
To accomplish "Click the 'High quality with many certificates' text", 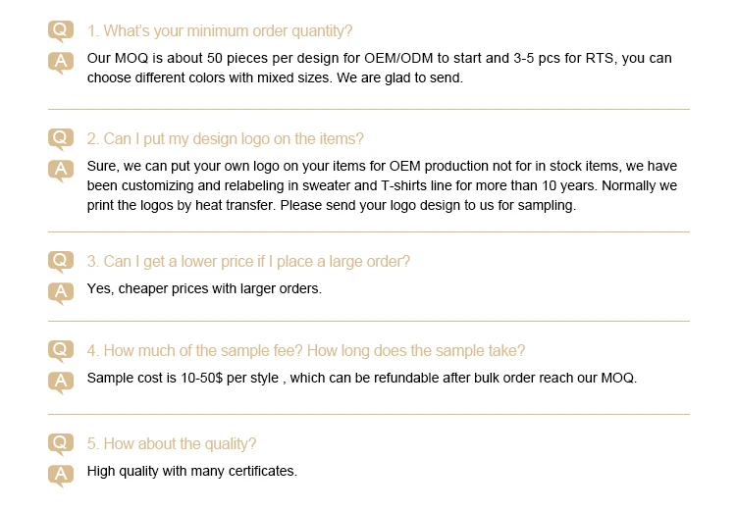I will [x=191, y=472].
